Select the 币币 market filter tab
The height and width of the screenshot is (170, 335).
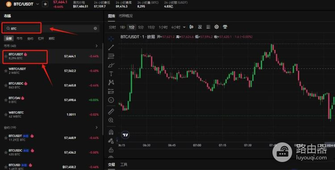20,39
